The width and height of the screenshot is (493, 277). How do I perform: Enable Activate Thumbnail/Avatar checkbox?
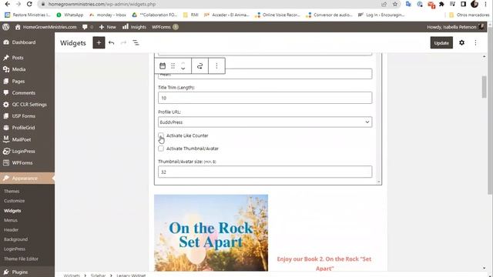pos(161,149)
